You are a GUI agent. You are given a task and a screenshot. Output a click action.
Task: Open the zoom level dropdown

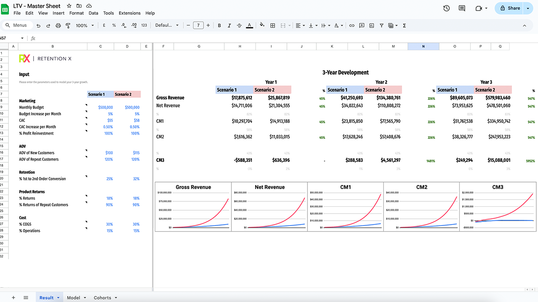pyautogui.click(x=85, y=25)
